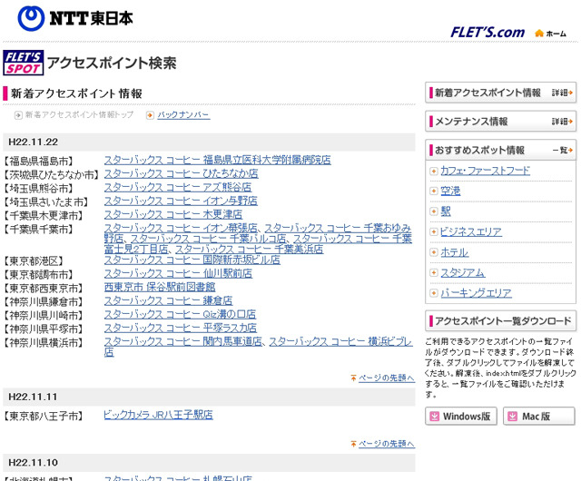581x481 pixels.
Task: Open おすすめスポット情報 一覧 button
Action: (500, 150)
